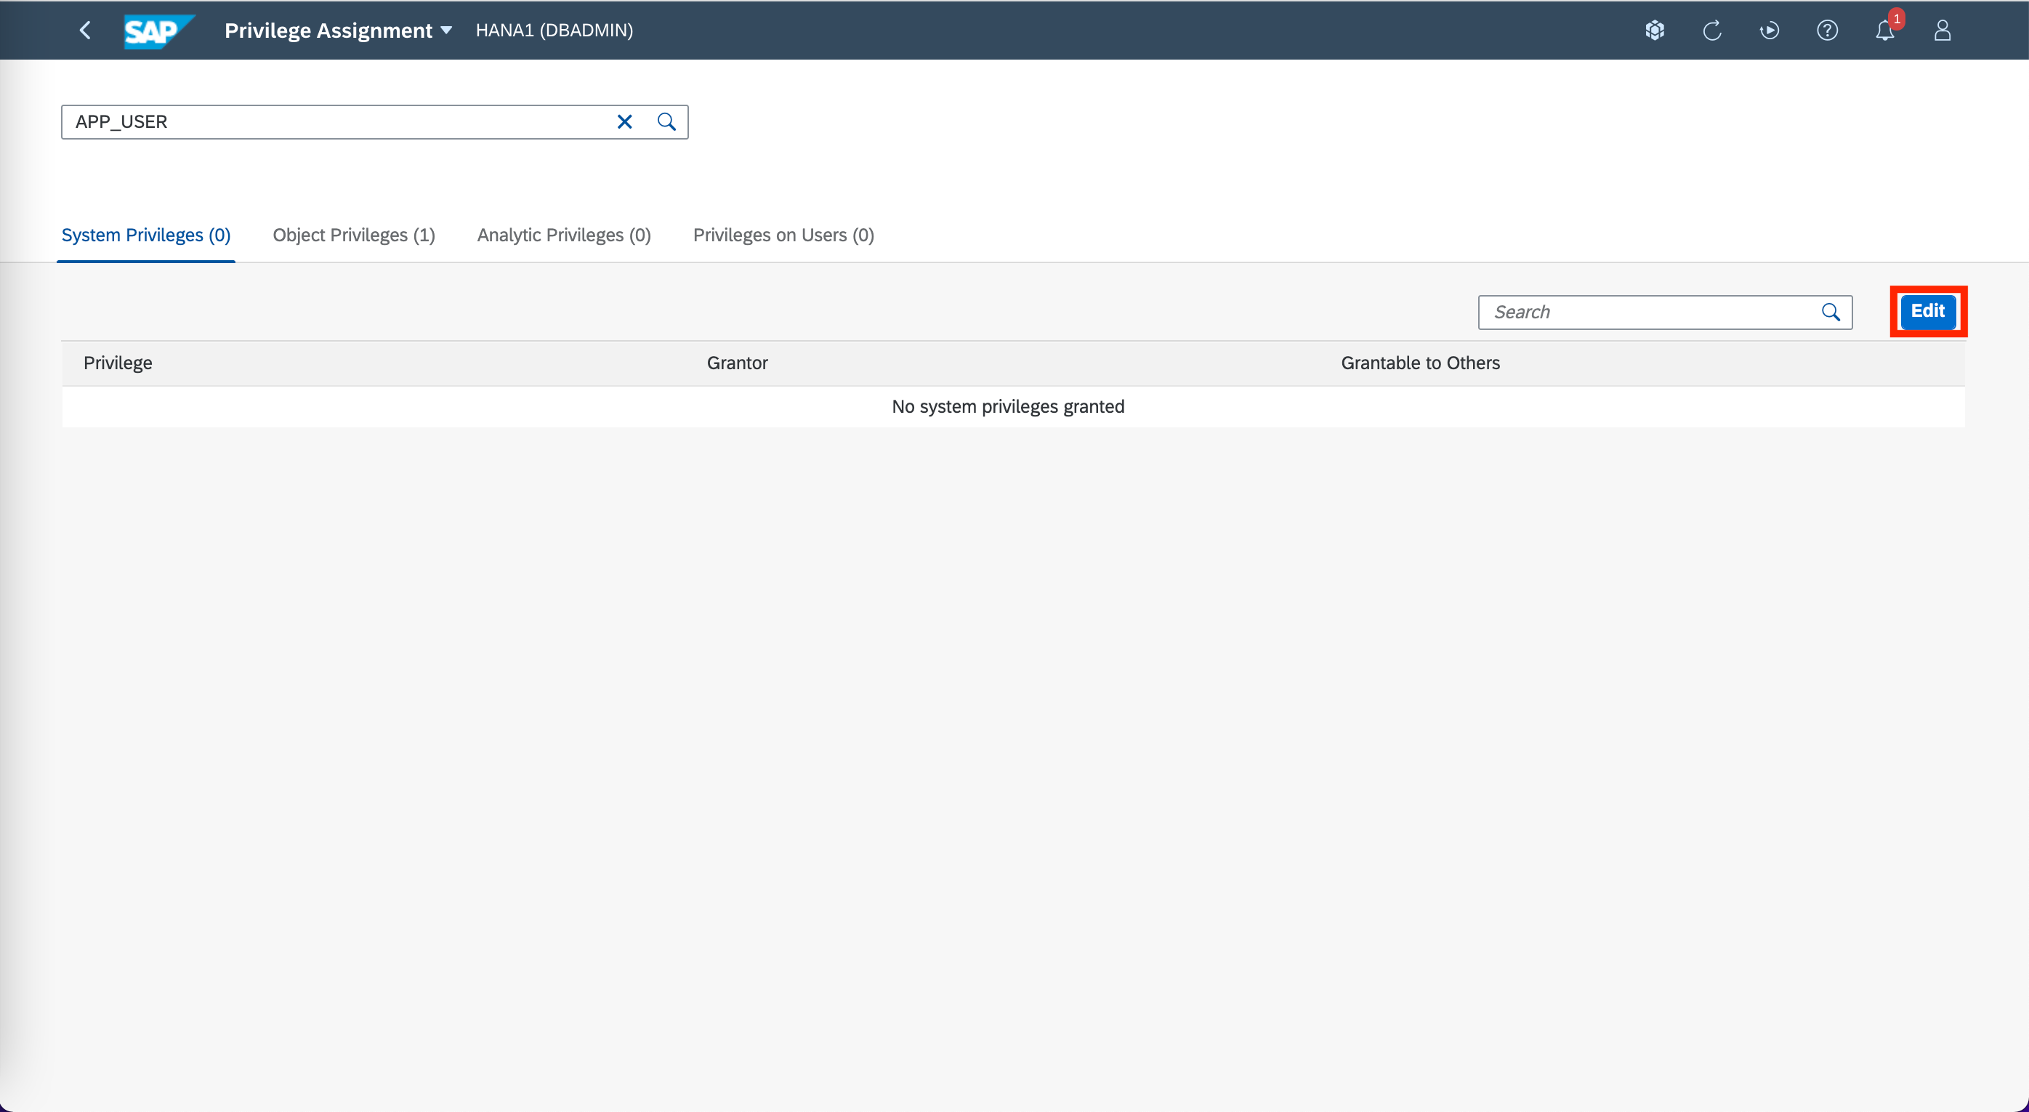The width and height of the screenshot is (2029, 1112).
Task: Open the database cube icon in header
Action: point(1654,31)
